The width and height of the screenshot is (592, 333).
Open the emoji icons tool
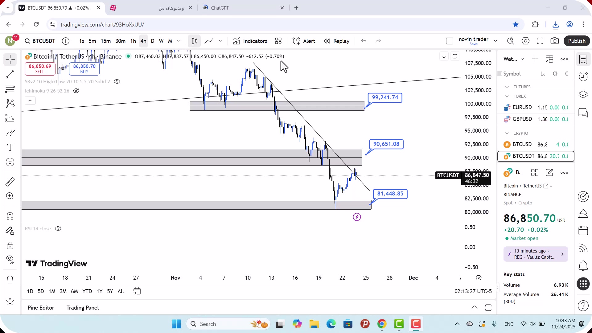point(10,162)
